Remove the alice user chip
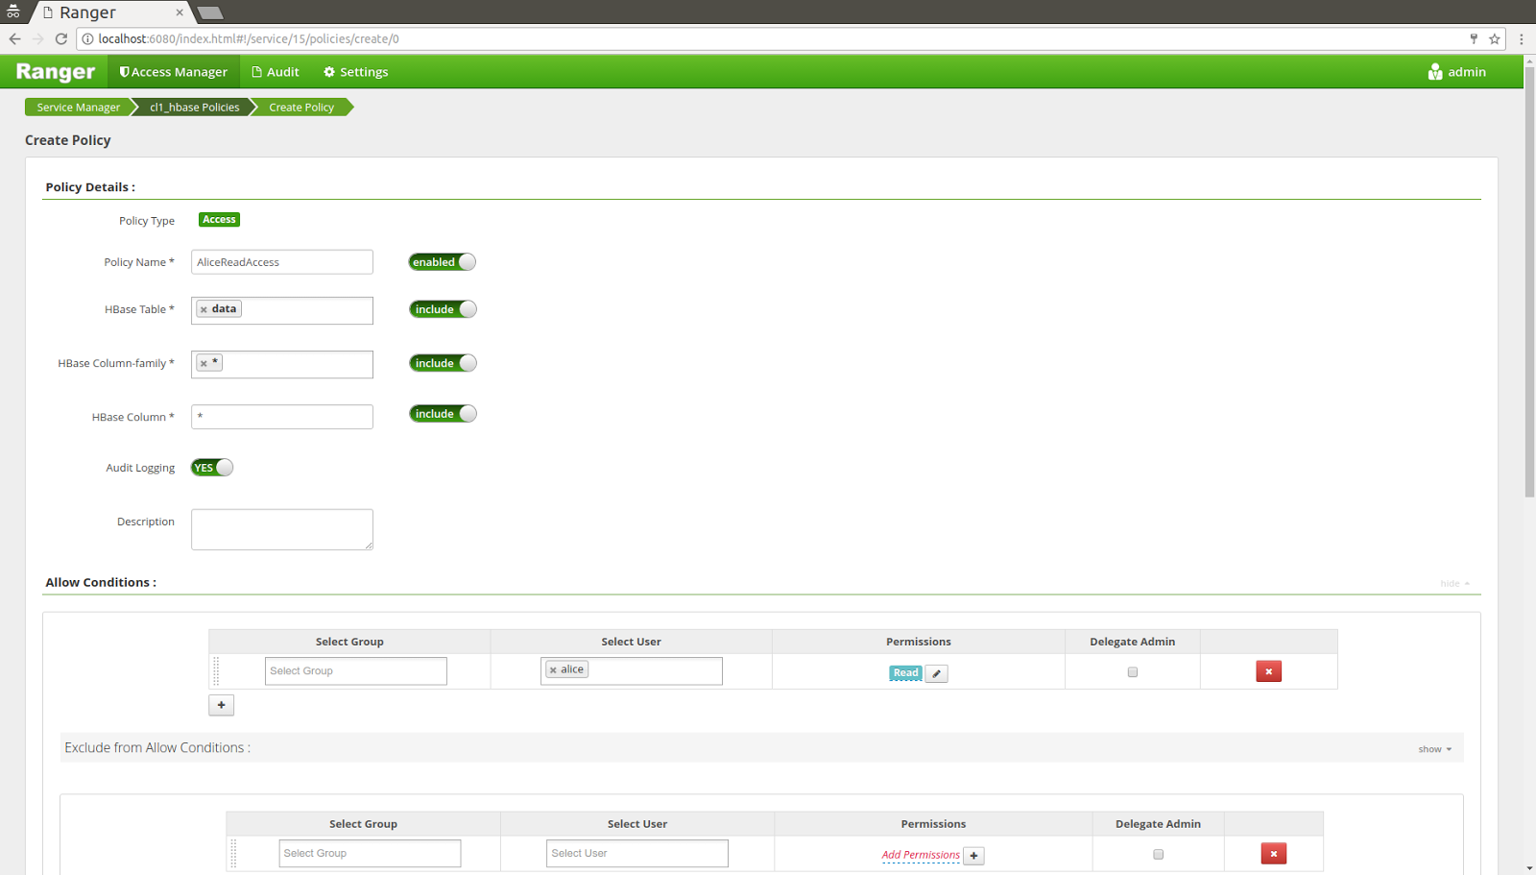The image size is (1536, 875). [552, 669]
